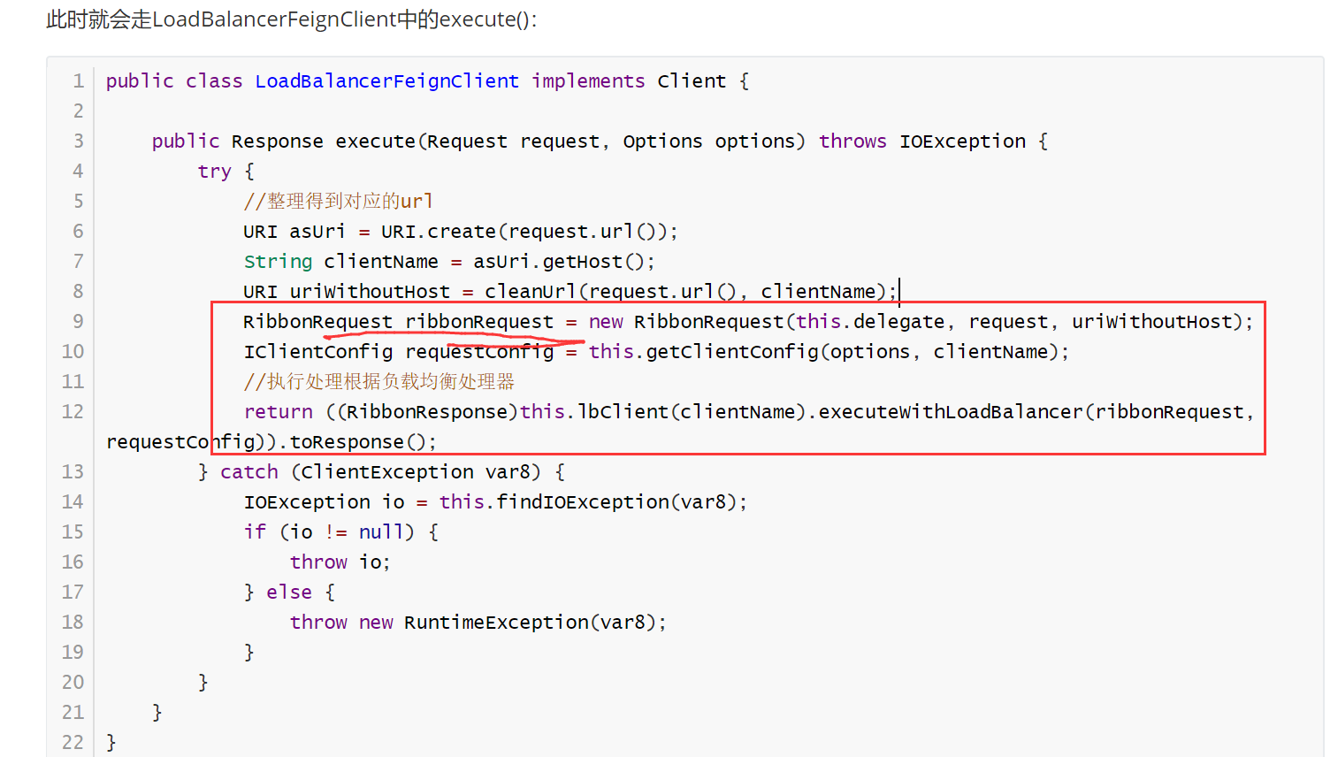Click line number 22 in the gutter
The height and width of the screenshot is (757, 1338).
point(73,743)
